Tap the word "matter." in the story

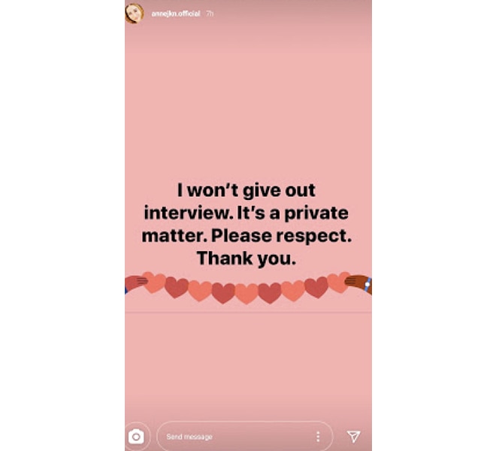pyautogui.click(x=174, y=236)
